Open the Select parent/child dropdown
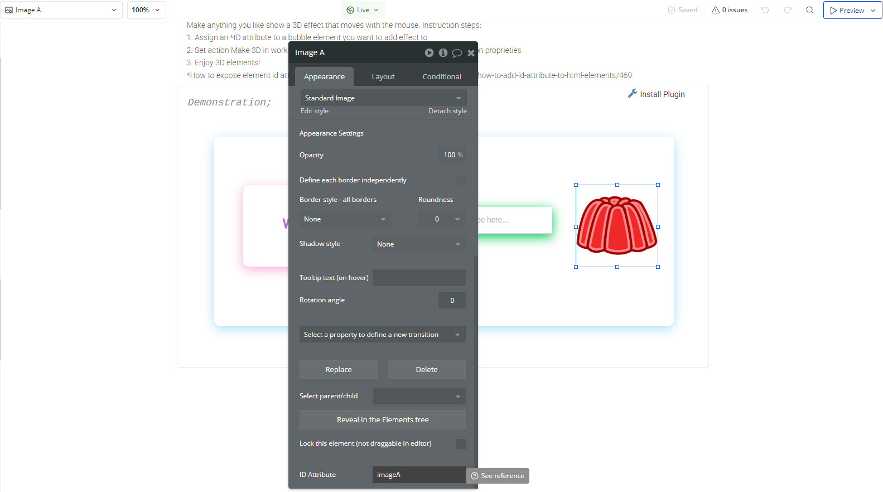Viewport: 883px width, 492px height. click(x=419, y=396)
